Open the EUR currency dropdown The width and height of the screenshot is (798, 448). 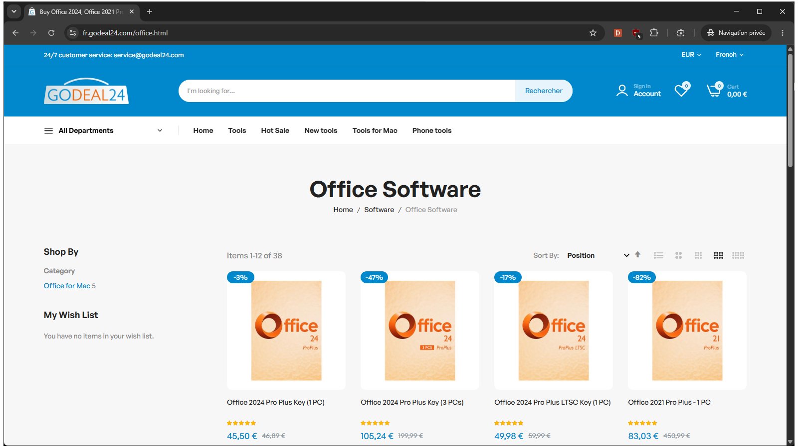[691, 55]
